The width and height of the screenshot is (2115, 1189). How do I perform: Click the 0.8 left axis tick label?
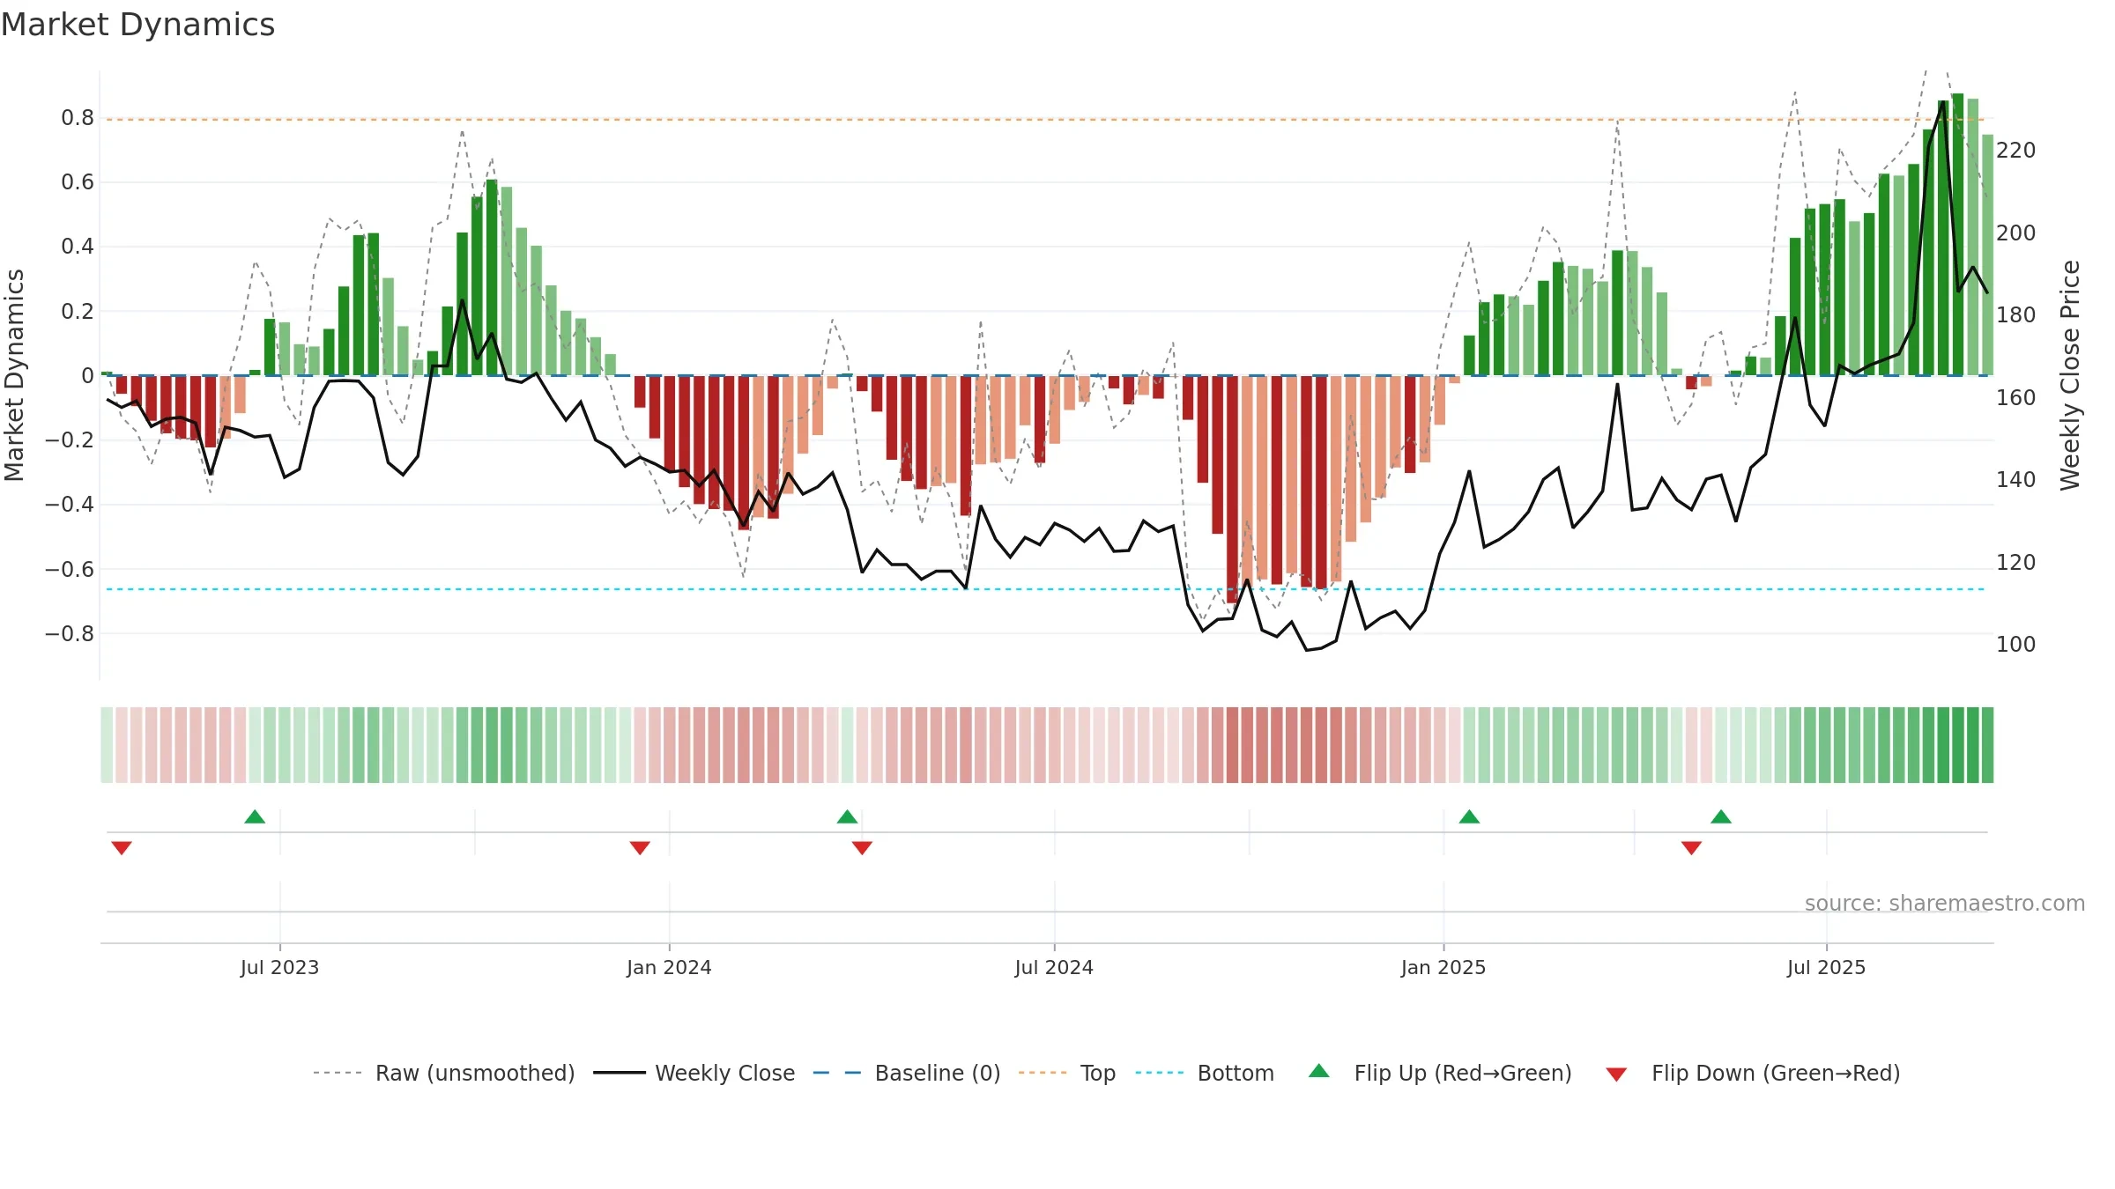78,118
